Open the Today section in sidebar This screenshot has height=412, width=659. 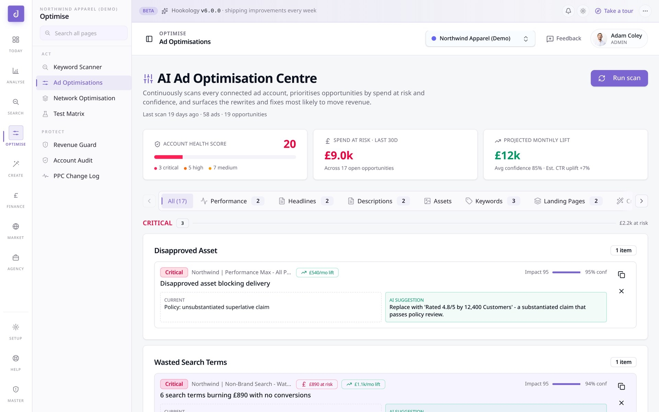click(16, 44)
